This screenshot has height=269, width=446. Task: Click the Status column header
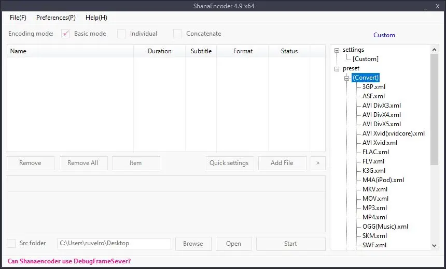tap(289, 51)
